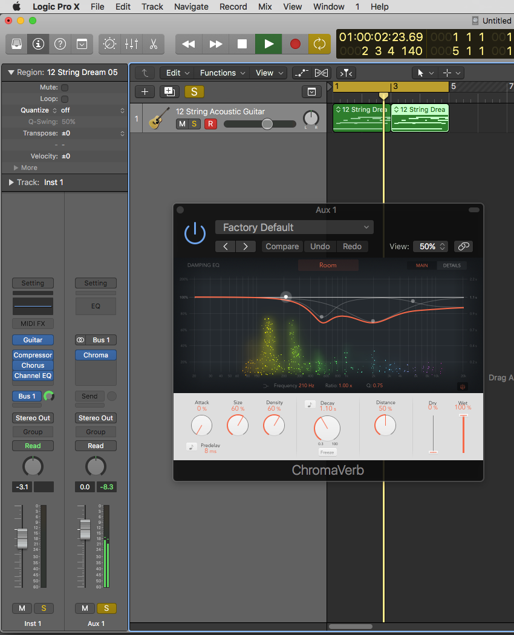514x635 pixels.
Task: Open the Smart Controls dial icon
Action: click(x=110, y=44)
